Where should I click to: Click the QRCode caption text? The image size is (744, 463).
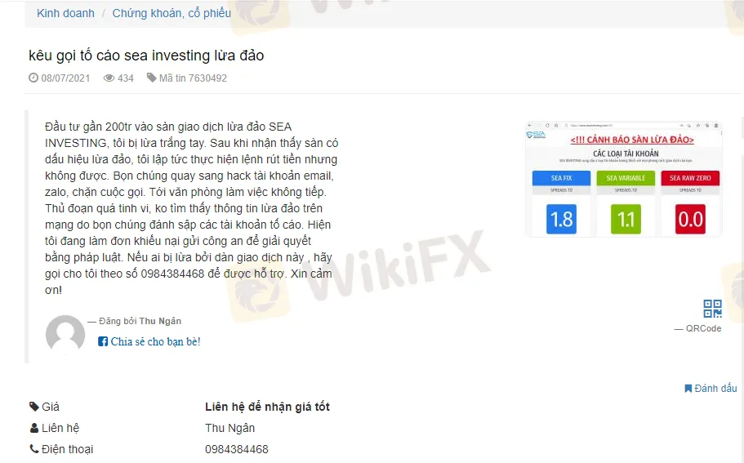(x=703, y=328)
